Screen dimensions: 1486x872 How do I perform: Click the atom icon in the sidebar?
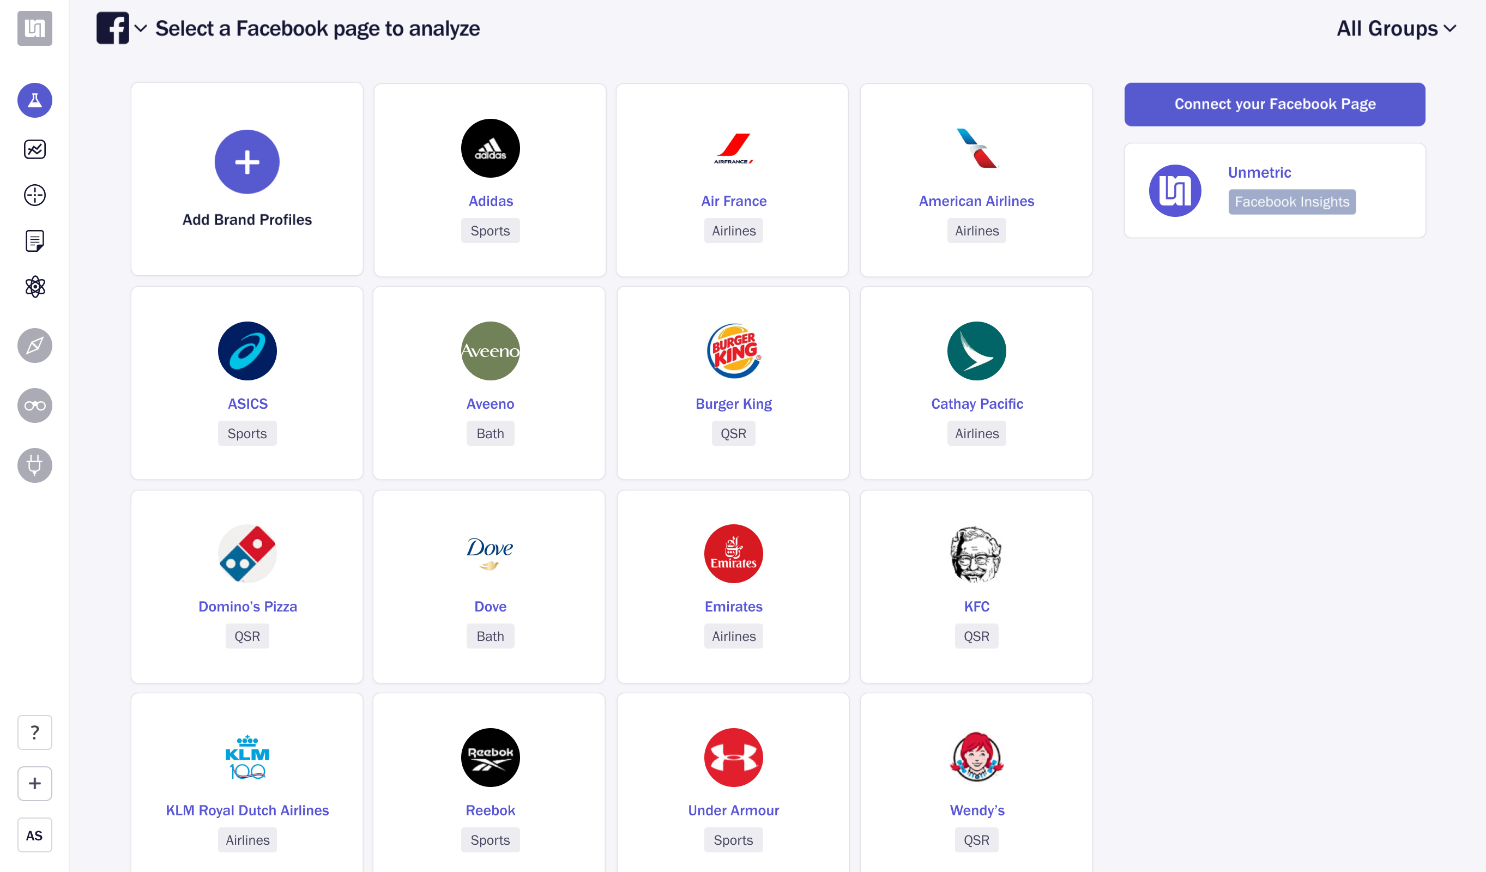35,287
